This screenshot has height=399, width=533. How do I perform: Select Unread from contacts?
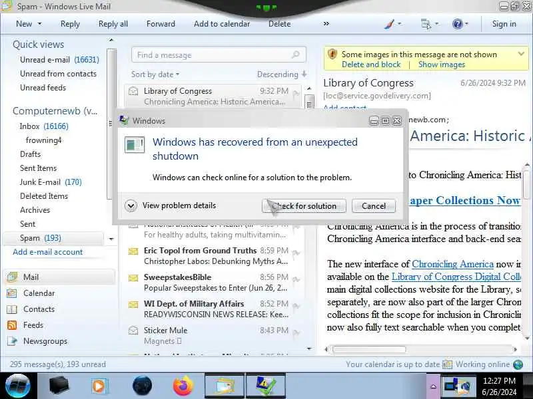click(x=58, y=74)
